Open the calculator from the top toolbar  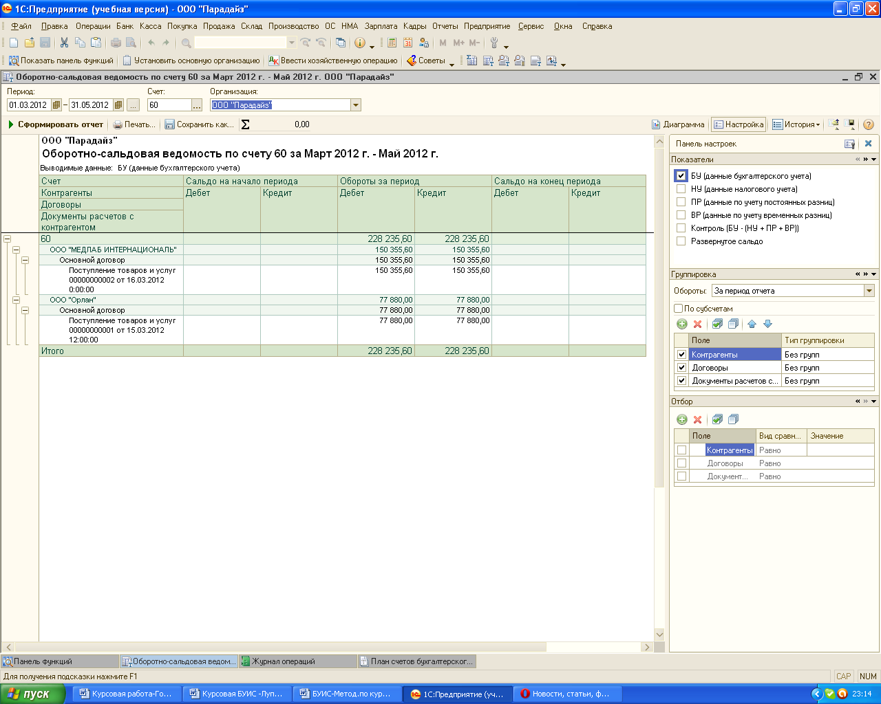(x=392, y=43)
